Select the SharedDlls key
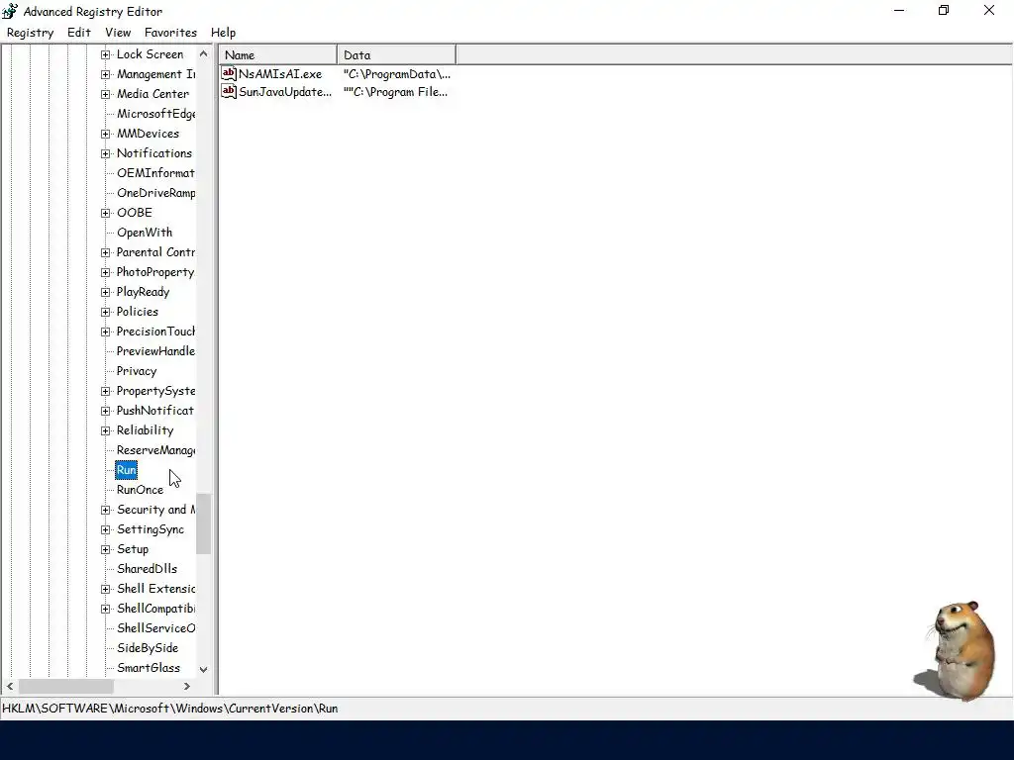This screenshot has width=1014, height=760. [x=147, y=569]
